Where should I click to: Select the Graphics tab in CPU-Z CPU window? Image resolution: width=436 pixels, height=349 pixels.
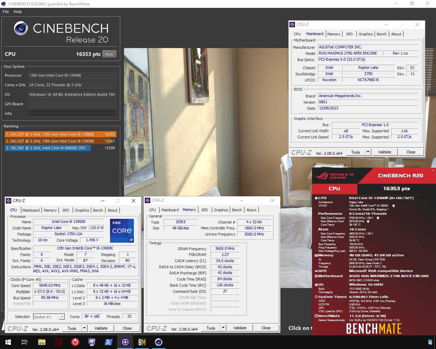click(82, 210)
